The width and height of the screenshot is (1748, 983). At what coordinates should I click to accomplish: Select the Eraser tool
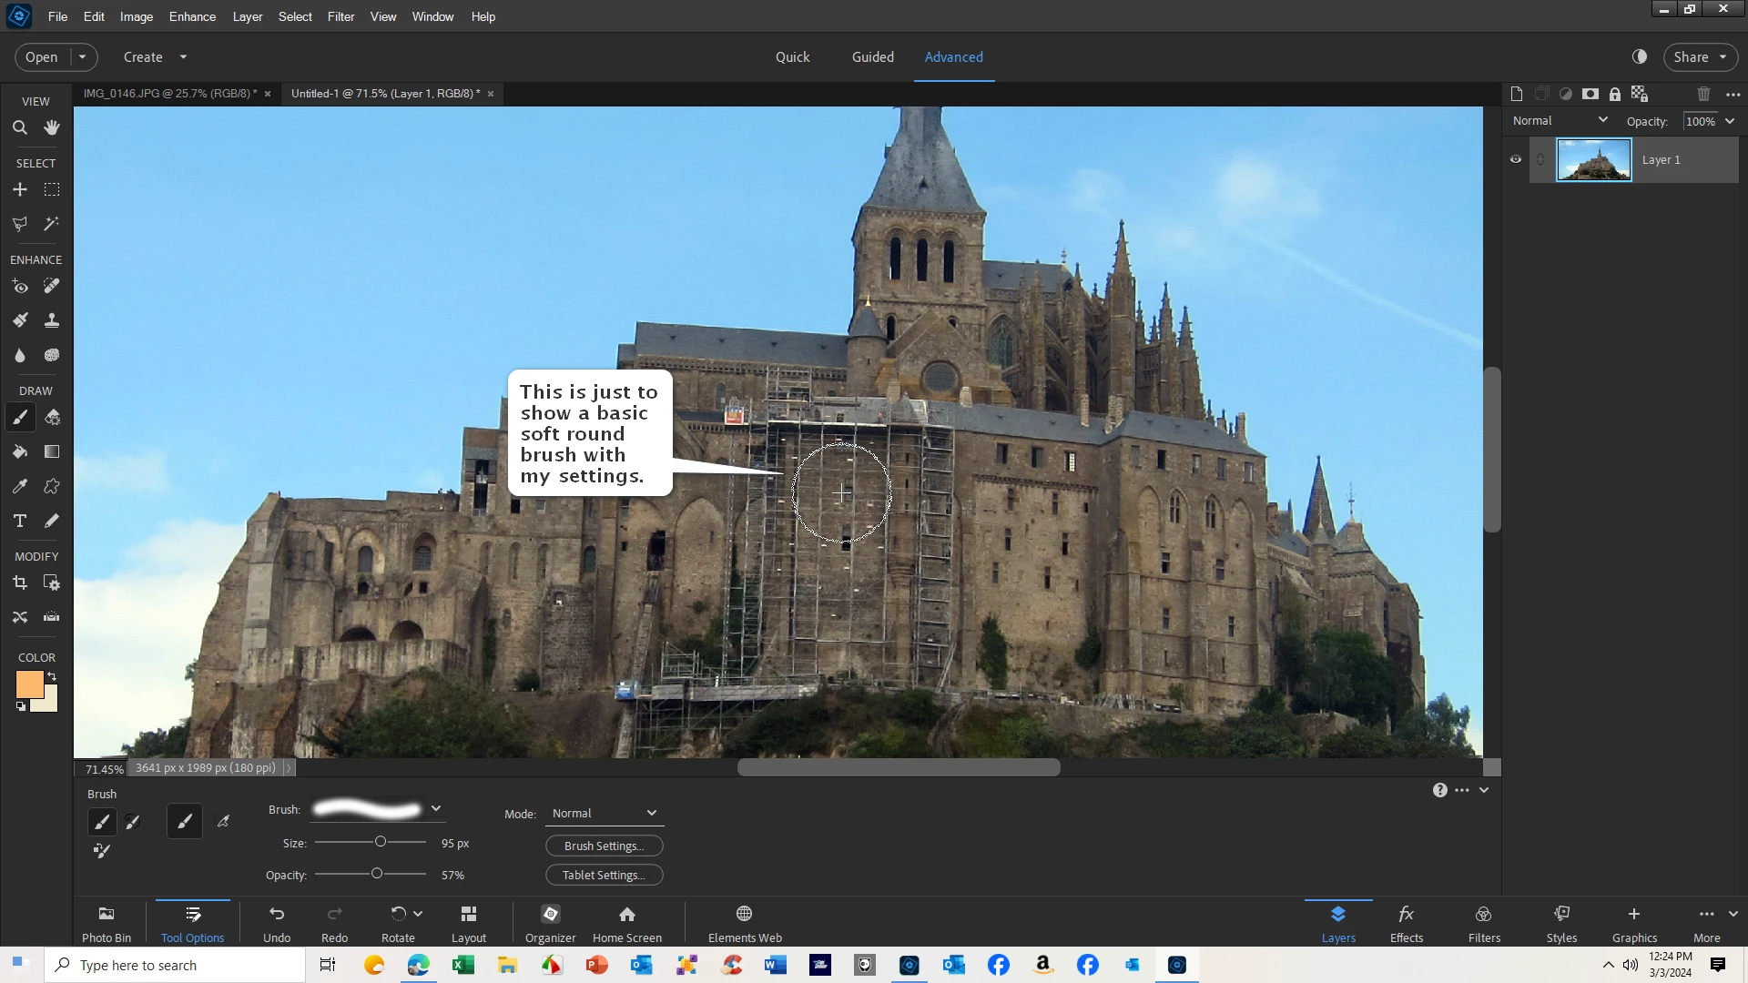click(52, 418)
